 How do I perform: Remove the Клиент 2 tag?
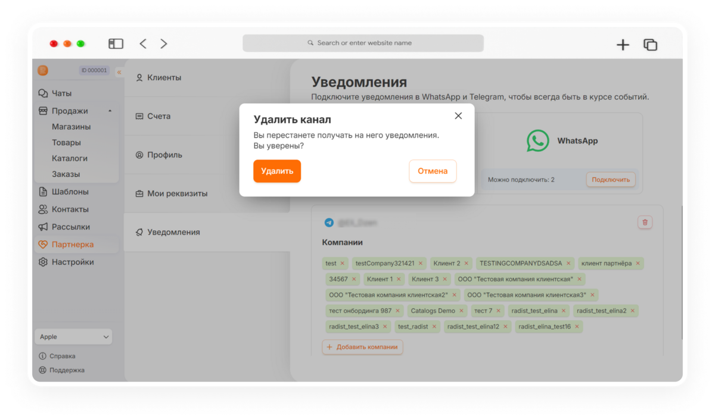466,263
